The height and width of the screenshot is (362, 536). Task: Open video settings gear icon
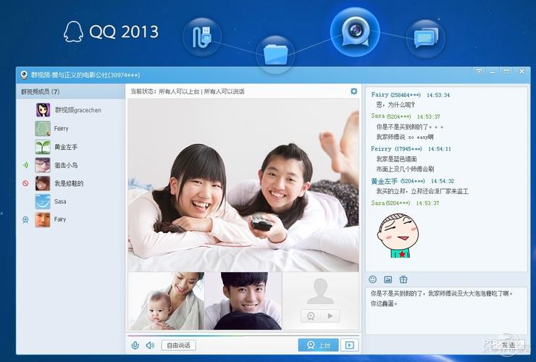(x=353, y=91)
